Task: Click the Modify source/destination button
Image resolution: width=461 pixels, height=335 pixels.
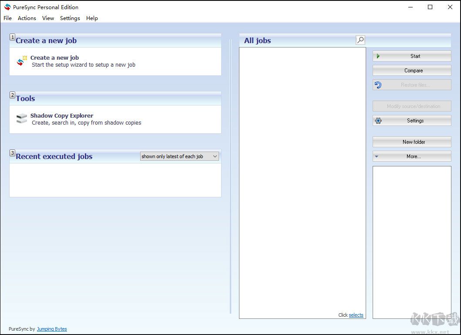Action: click(x=412, y=106)
